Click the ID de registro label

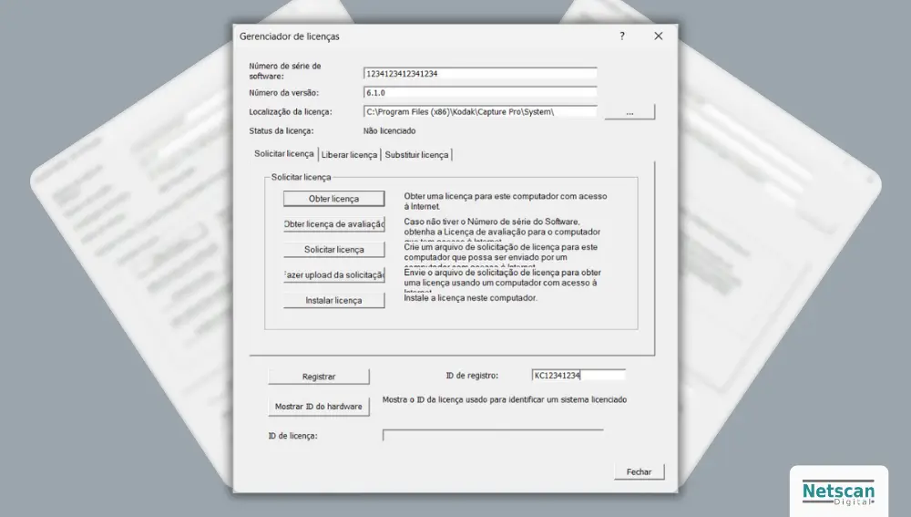tap(472, 376)
